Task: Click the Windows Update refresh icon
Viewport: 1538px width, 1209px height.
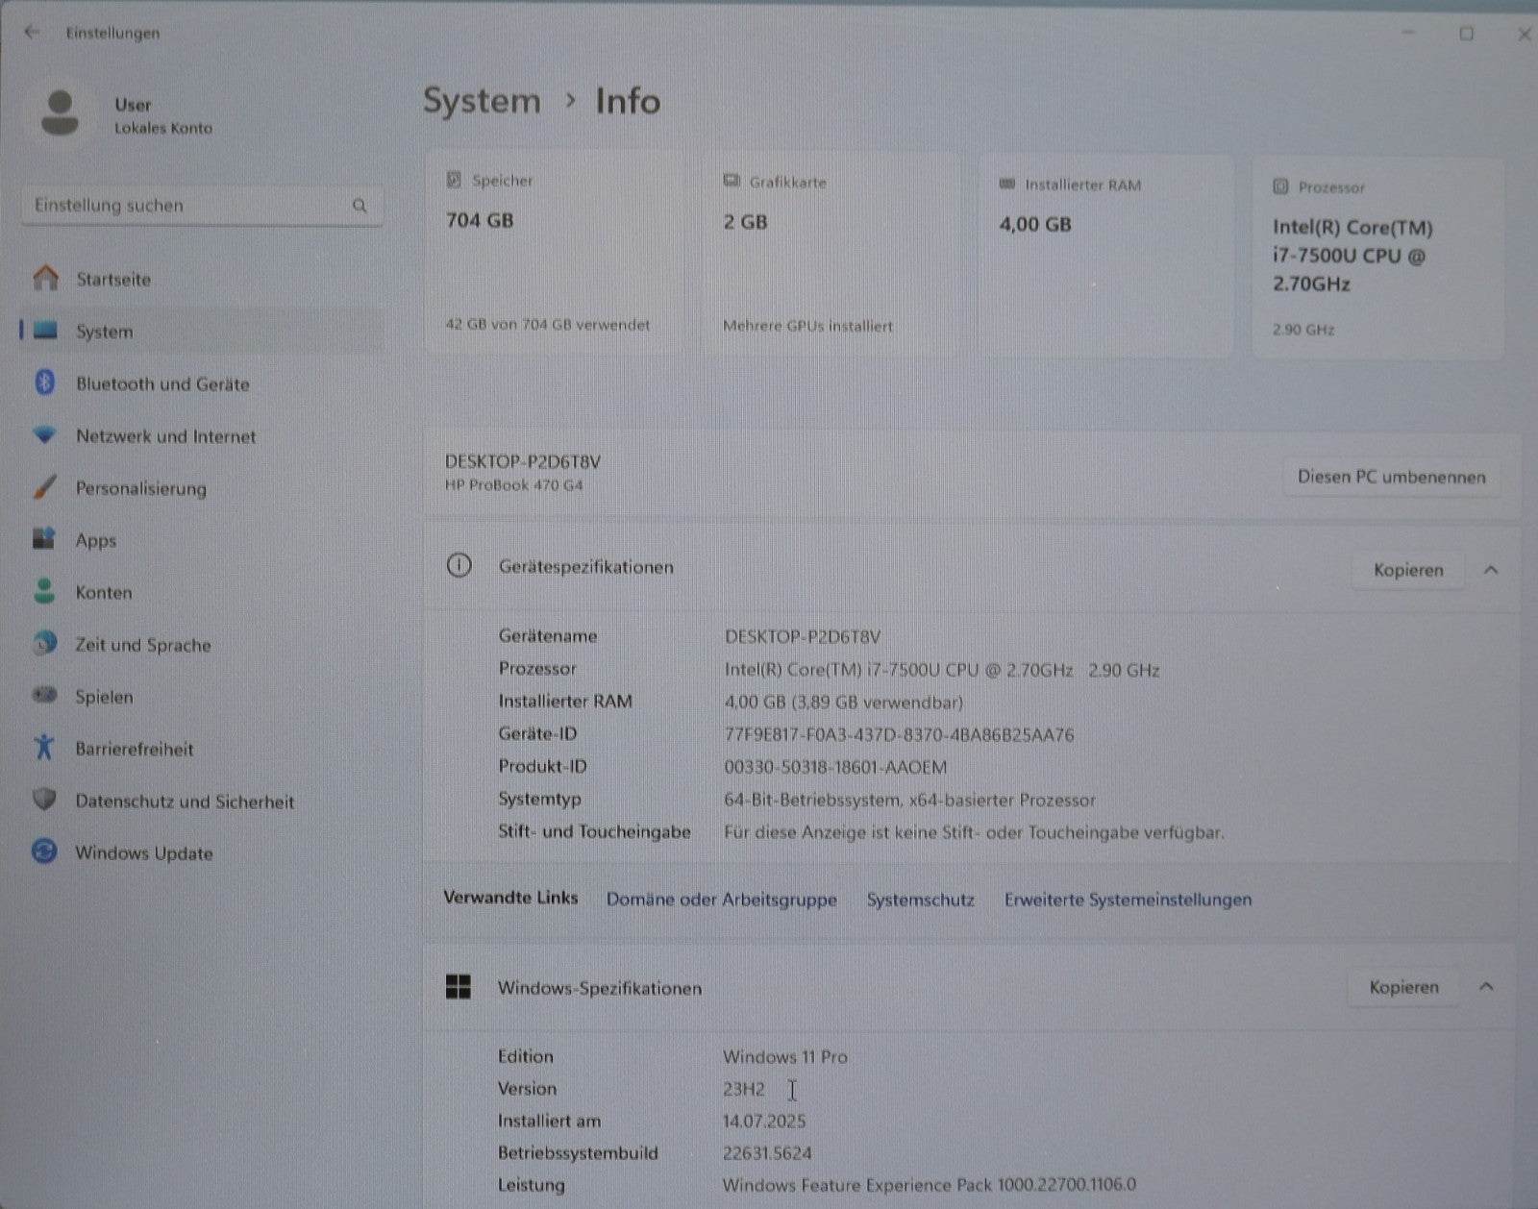Action: (44, 851)
